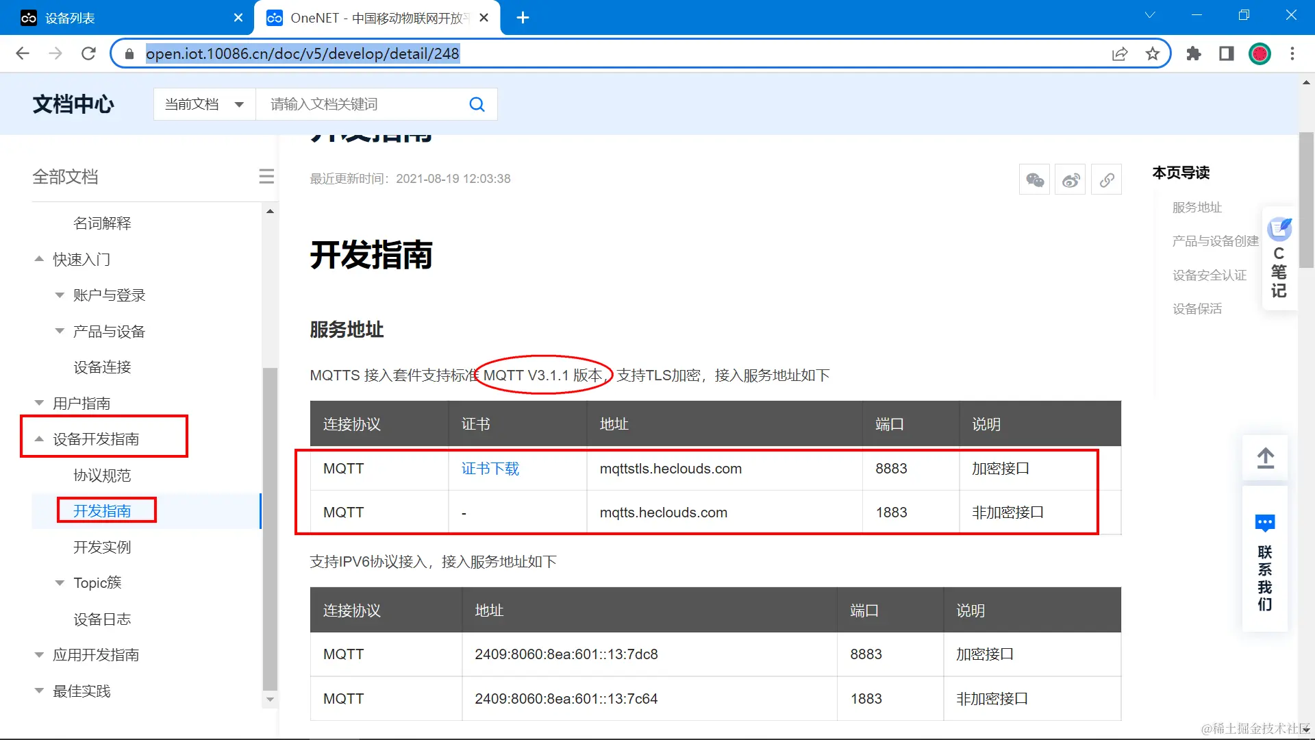
Task: Expand the 应用开发指南 section
Action: click(39, 655)
